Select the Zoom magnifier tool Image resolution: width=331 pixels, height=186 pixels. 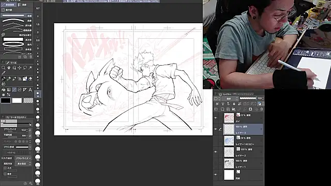[x=4, y=68]
